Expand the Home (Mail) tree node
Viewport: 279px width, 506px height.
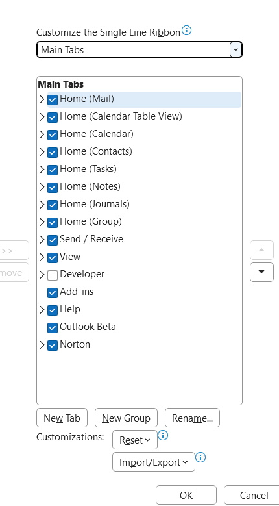tap(42, 99)
